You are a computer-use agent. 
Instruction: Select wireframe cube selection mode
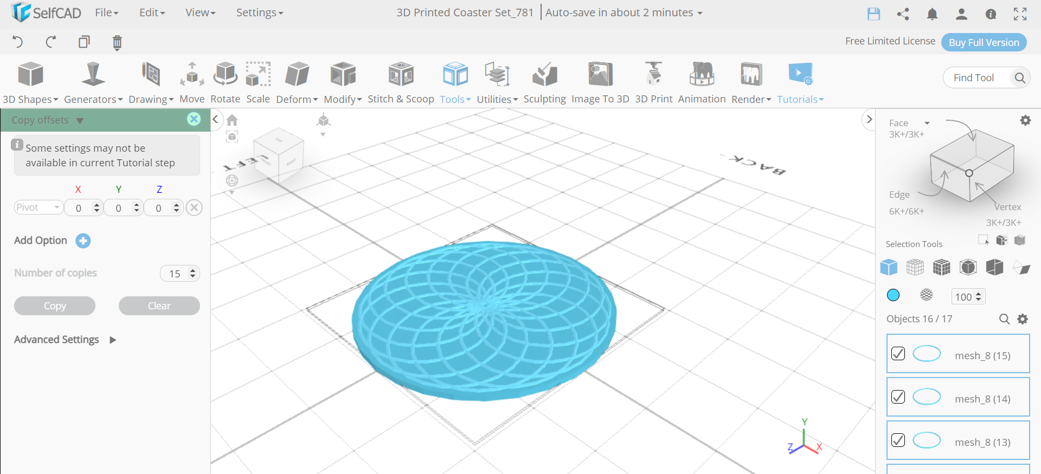pyautogui.click(x=915, y=267)
